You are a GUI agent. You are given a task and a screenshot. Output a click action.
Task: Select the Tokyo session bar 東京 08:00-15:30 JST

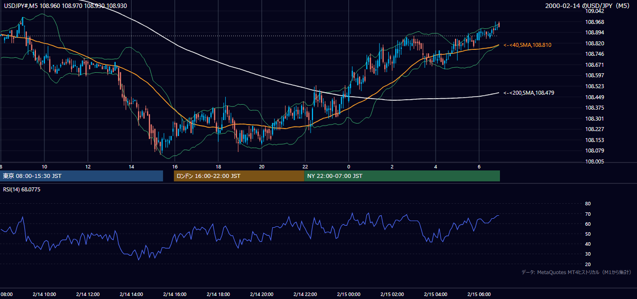click(81, 176)
